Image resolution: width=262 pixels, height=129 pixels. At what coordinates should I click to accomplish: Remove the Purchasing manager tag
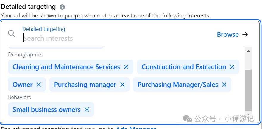point(122,85)
